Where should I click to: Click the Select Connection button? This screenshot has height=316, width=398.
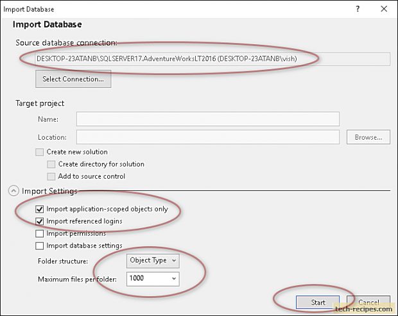coord(73,79)
